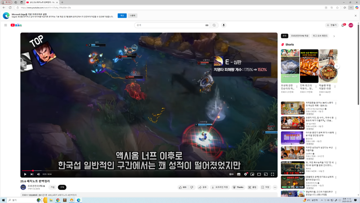Open Edge settings and more menu
The image size is (360, 203).
pos(351,8)
